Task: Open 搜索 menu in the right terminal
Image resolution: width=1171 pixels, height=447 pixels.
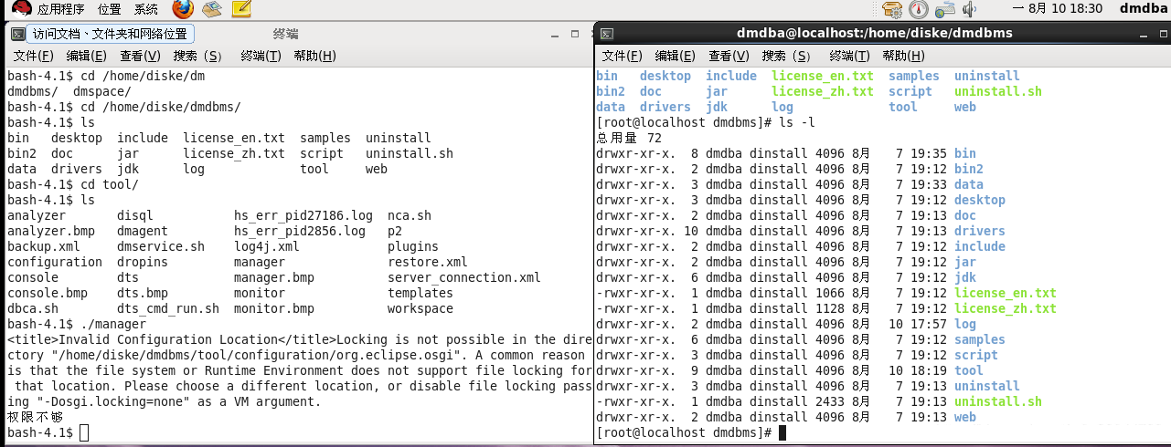Action: pos(788,57)
